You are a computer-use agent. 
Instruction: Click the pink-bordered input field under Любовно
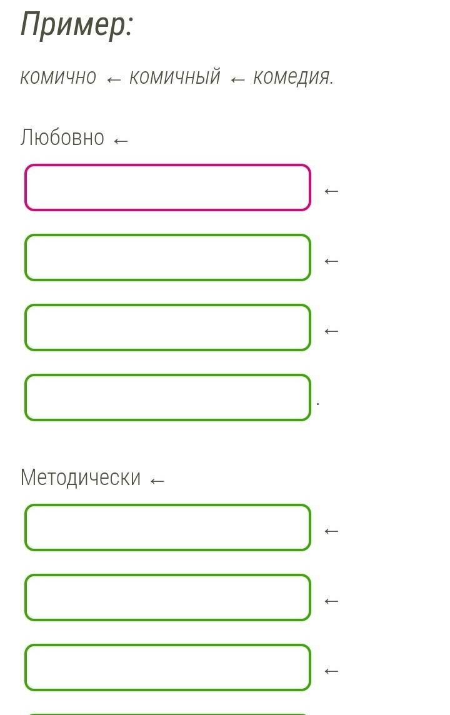click(167, 187)
